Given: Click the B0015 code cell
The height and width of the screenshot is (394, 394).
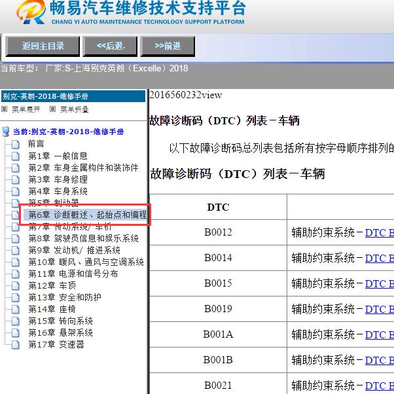Looking at the screenshot, I should 218,283.
